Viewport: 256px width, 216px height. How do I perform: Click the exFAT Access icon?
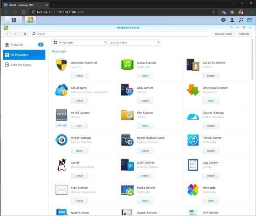tap(62, 115)
